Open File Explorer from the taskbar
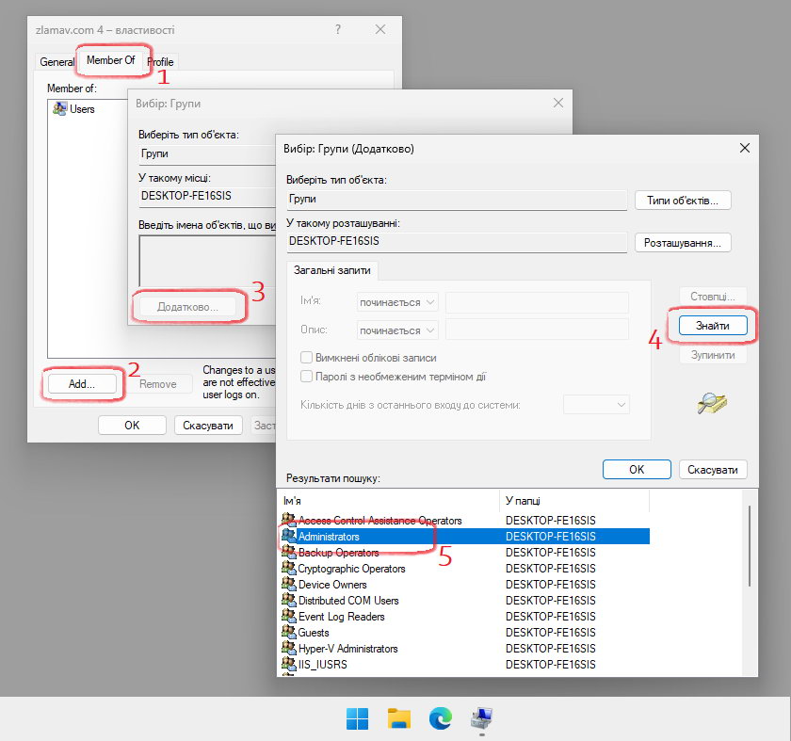 click(x=399, y=720)
